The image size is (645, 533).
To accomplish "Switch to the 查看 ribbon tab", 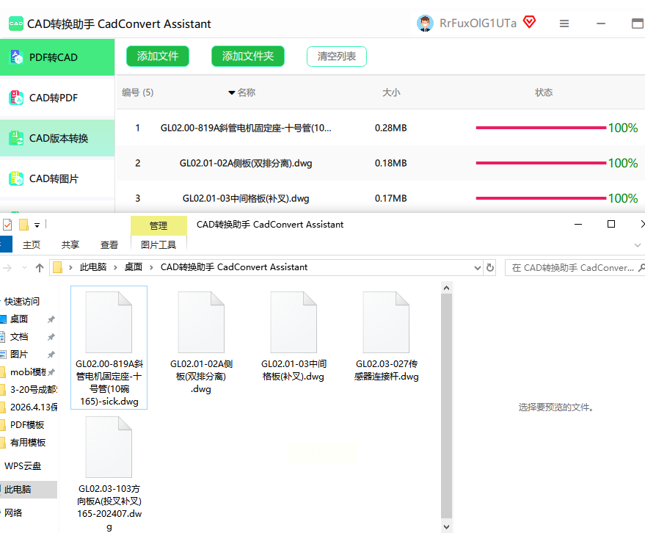I will [109, 245].
